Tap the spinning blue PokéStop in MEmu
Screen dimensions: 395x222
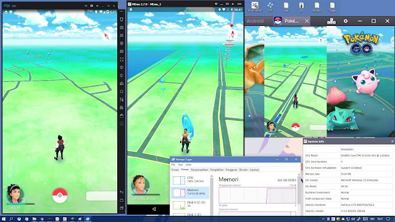tap(188, 126)
